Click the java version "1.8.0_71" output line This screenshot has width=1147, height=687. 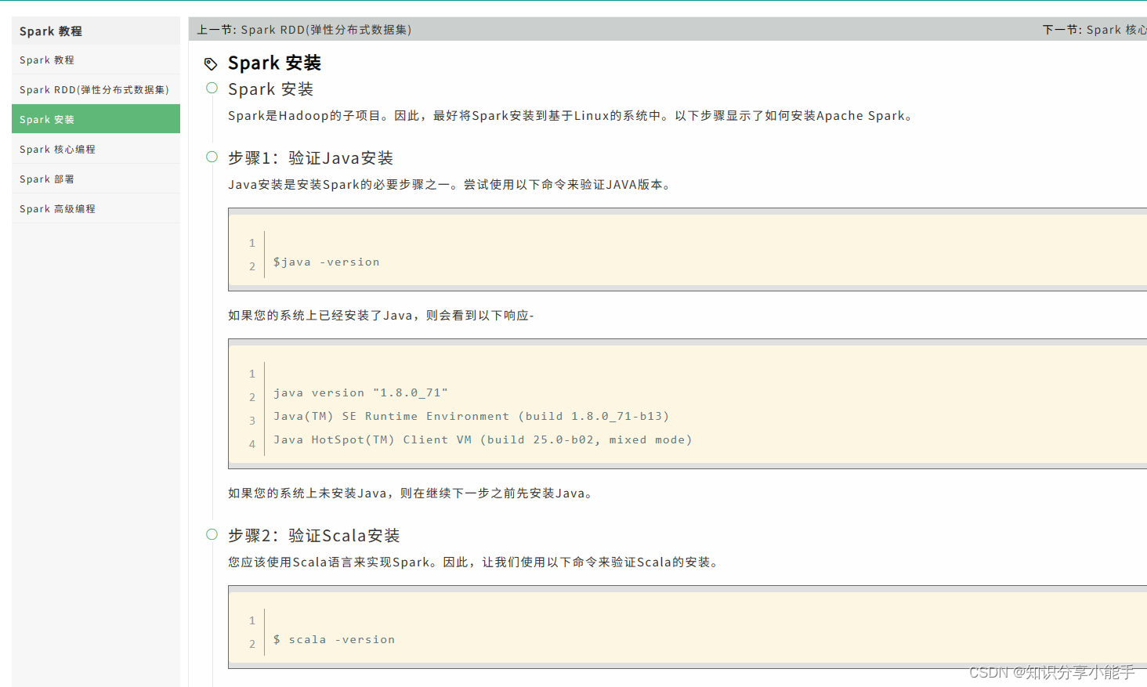tap(360, 393)
